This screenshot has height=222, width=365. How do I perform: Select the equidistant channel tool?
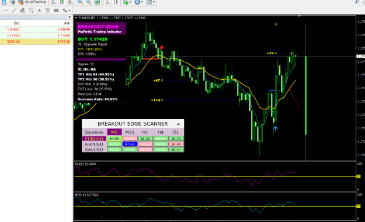[22, 10]
